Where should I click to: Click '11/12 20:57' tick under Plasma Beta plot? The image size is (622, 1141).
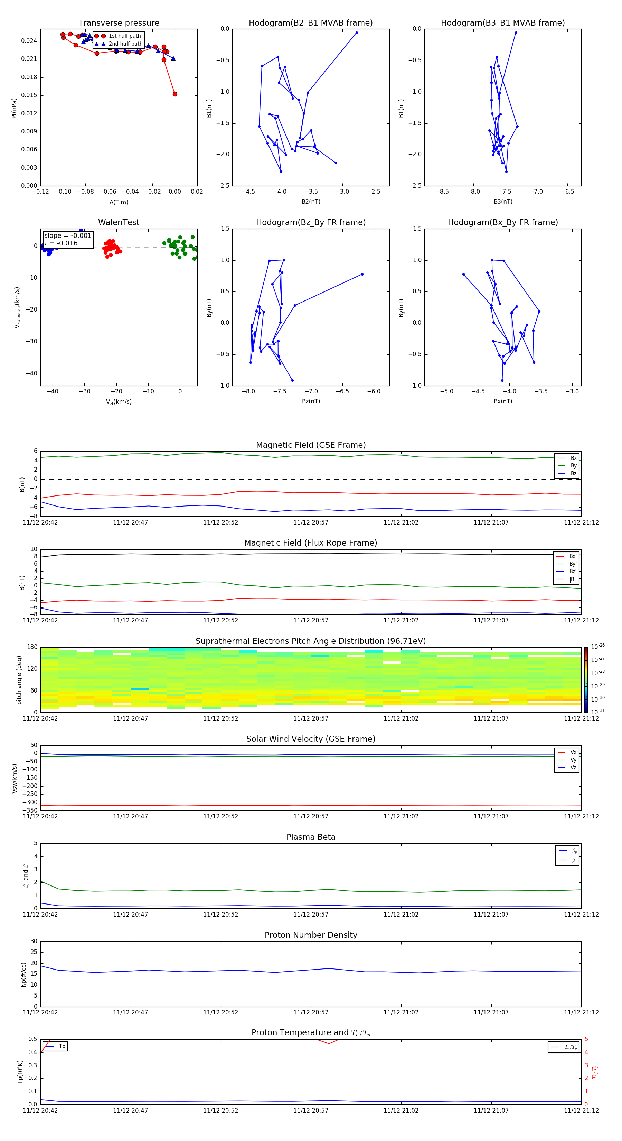point(311,914)
